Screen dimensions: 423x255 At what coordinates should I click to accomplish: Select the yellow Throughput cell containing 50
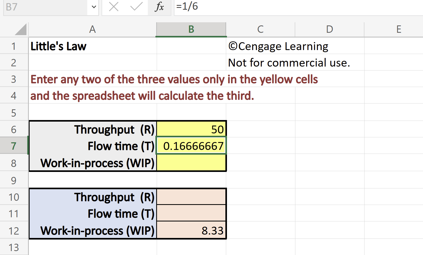(x=191, y=129)
